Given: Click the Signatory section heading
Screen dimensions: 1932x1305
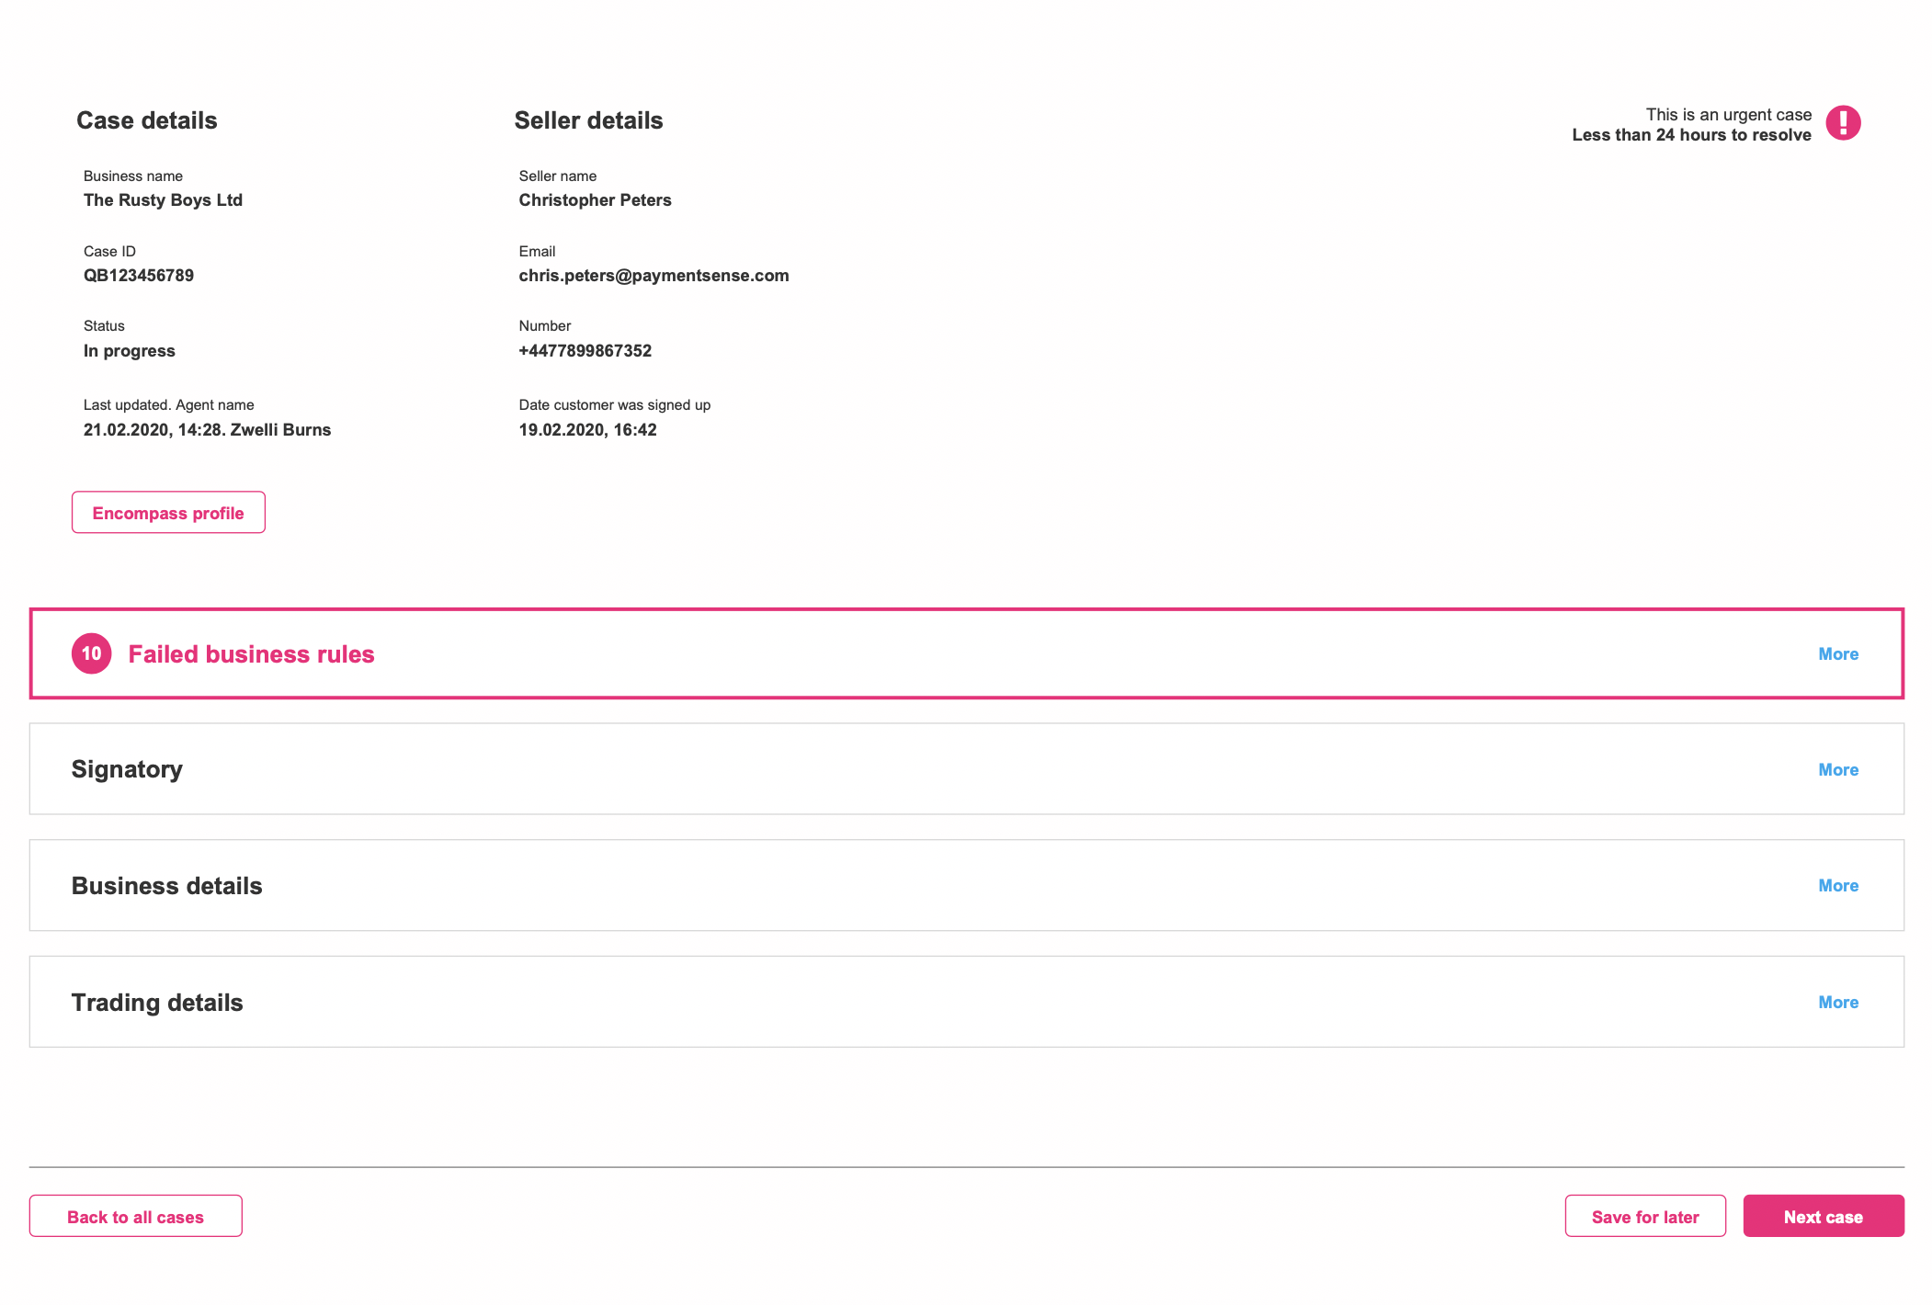Looking at the screenshot, I should click(127, 769).
